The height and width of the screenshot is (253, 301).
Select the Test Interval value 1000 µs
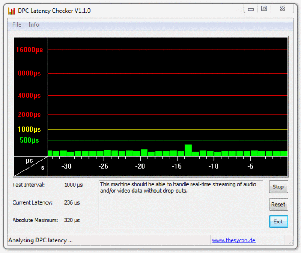click(73, 185)
